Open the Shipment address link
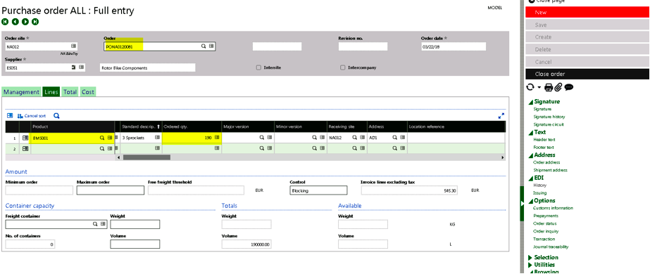 point(550,170)
